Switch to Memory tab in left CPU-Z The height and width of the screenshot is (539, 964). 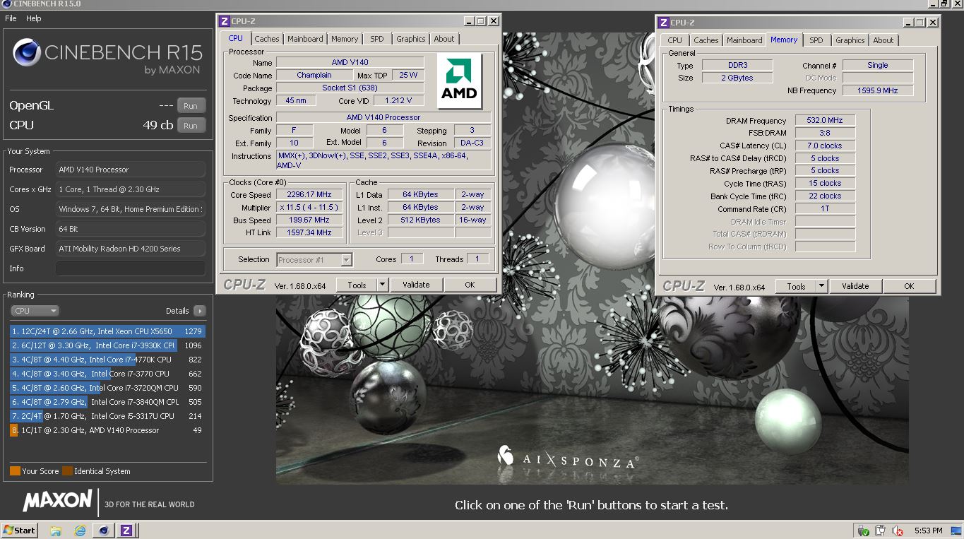click(345, 39)
